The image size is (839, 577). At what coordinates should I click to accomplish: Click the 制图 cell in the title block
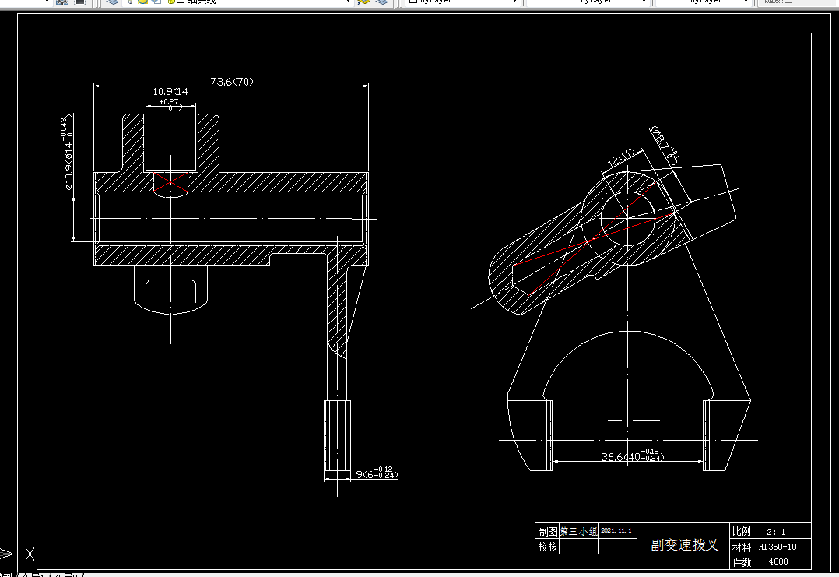(x=547, y=532)
